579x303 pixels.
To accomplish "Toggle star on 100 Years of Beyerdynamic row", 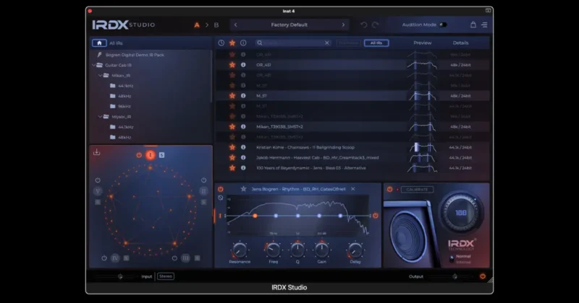I will (232, 168).
